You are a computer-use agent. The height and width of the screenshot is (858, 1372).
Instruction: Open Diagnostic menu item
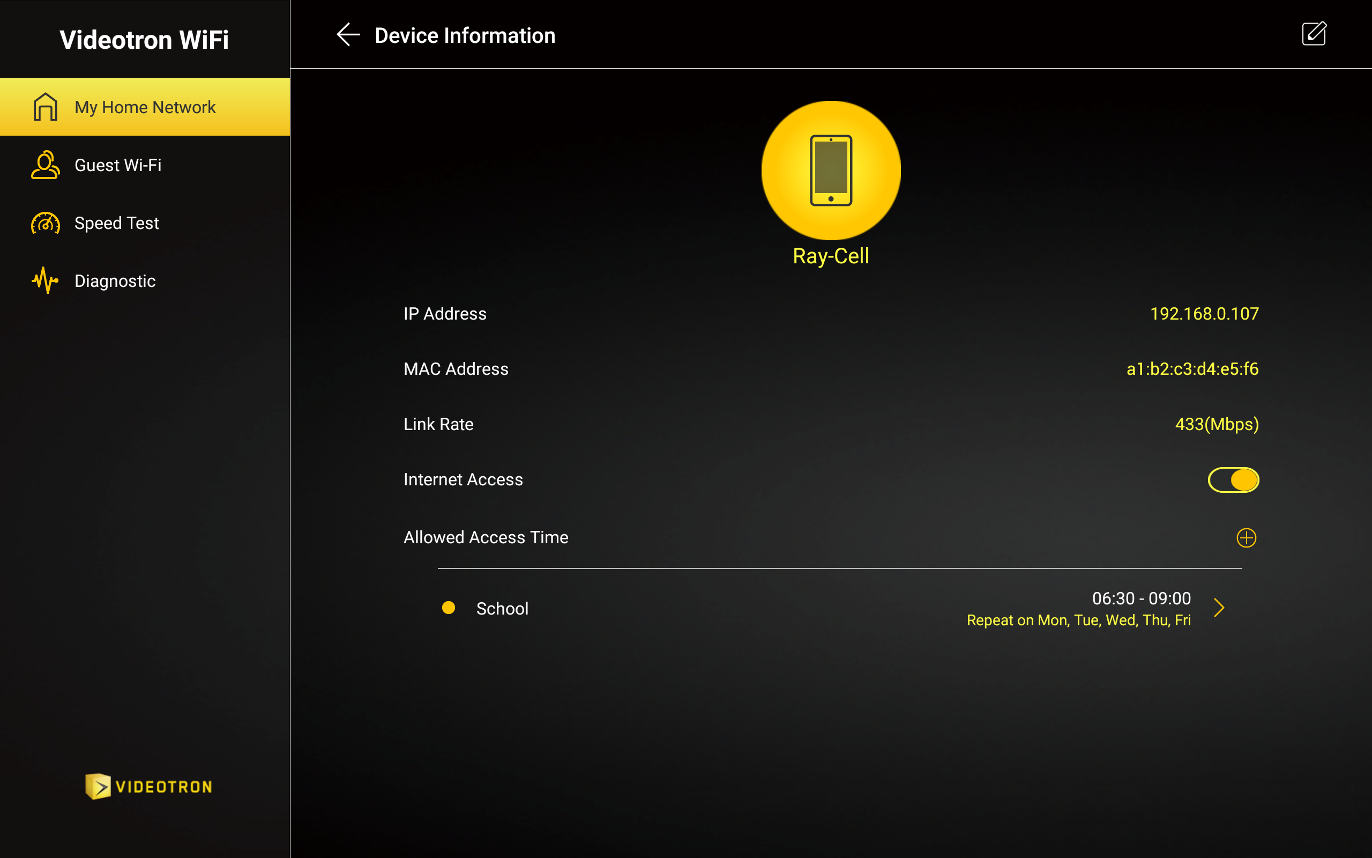click(145, 281)
